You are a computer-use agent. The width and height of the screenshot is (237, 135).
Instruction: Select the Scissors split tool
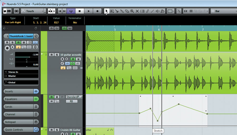click(117, 11)
